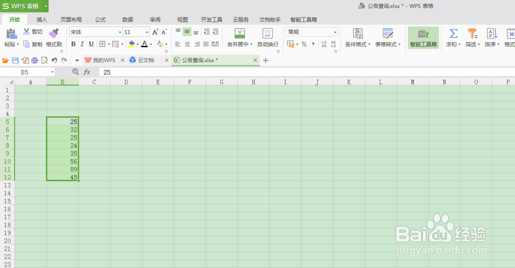
Task: Decrease indent in the cell
Action: coord(207,32)
